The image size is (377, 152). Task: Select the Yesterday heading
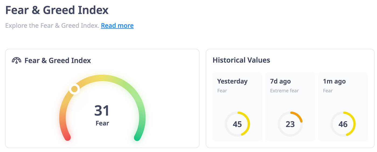[x=232, y=81]
